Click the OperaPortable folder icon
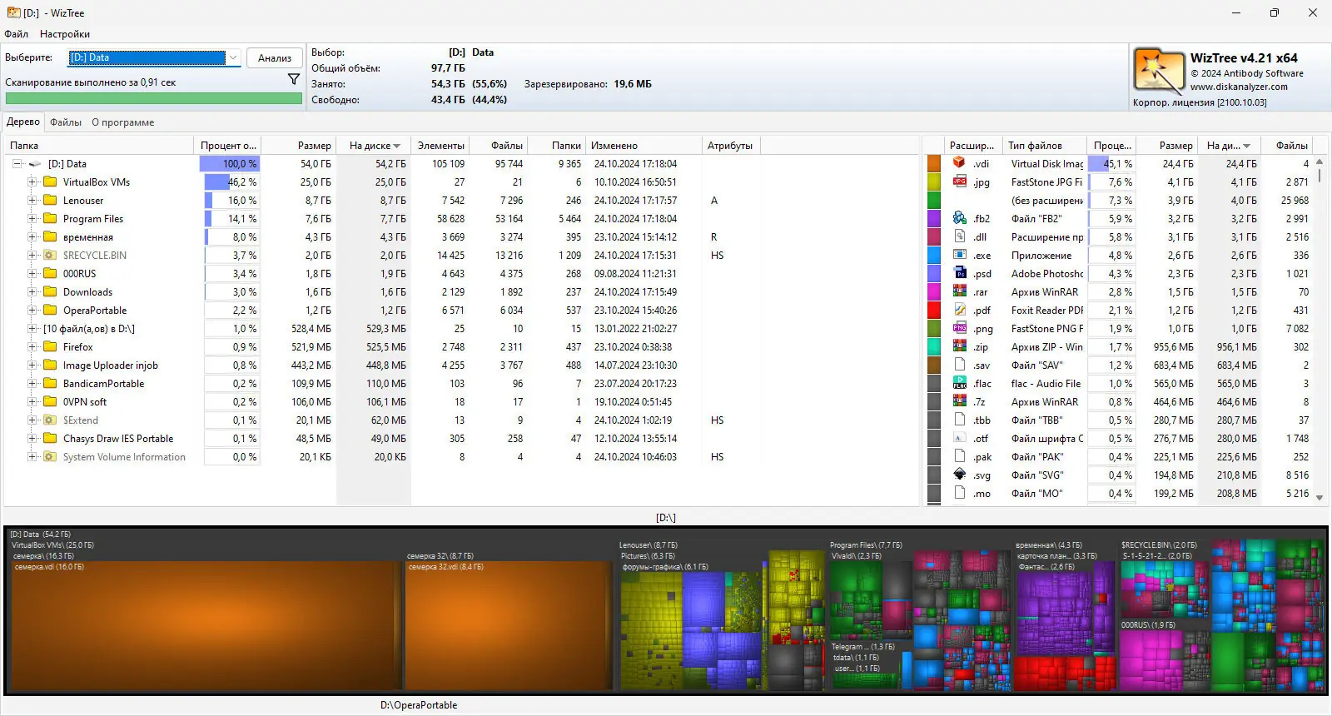Image resolution: width=1332 pixels, height=716 pixels. [50, 310]
